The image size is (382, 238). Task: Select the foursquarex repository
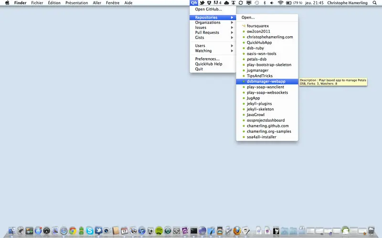pyautogui.click(x=267, y=26)
